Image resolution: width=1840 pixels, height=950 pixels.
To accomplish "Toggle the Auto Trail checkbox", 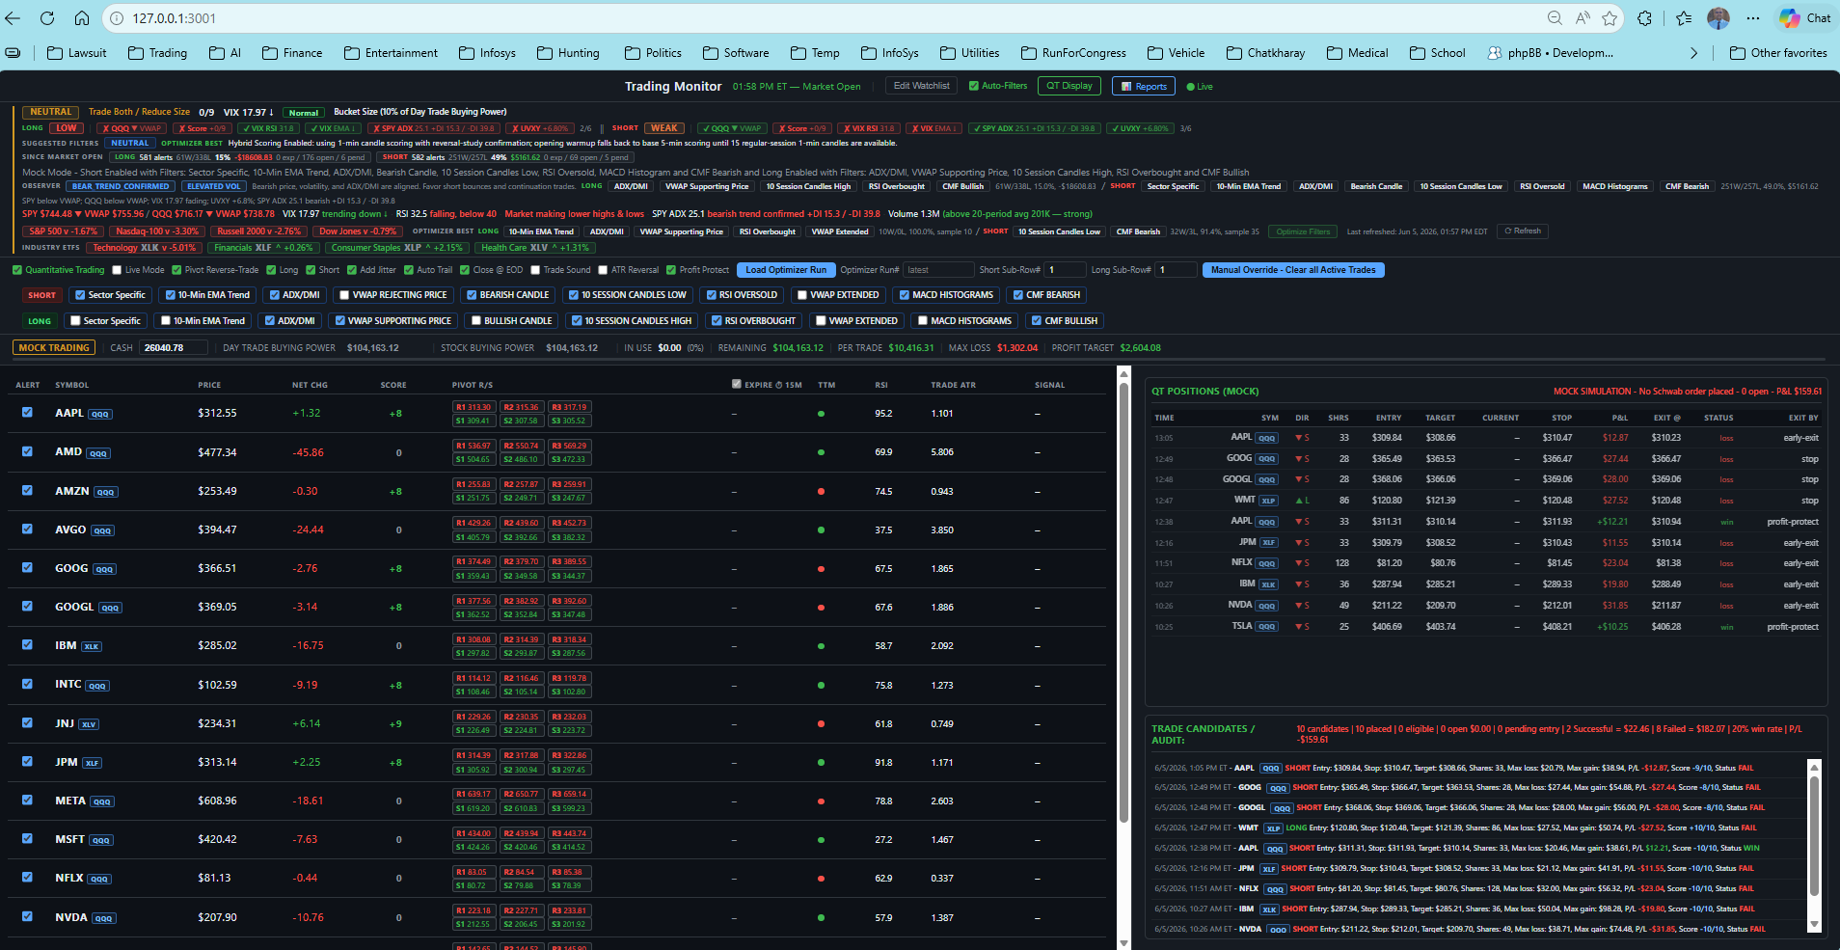I will tap(409, 270).
